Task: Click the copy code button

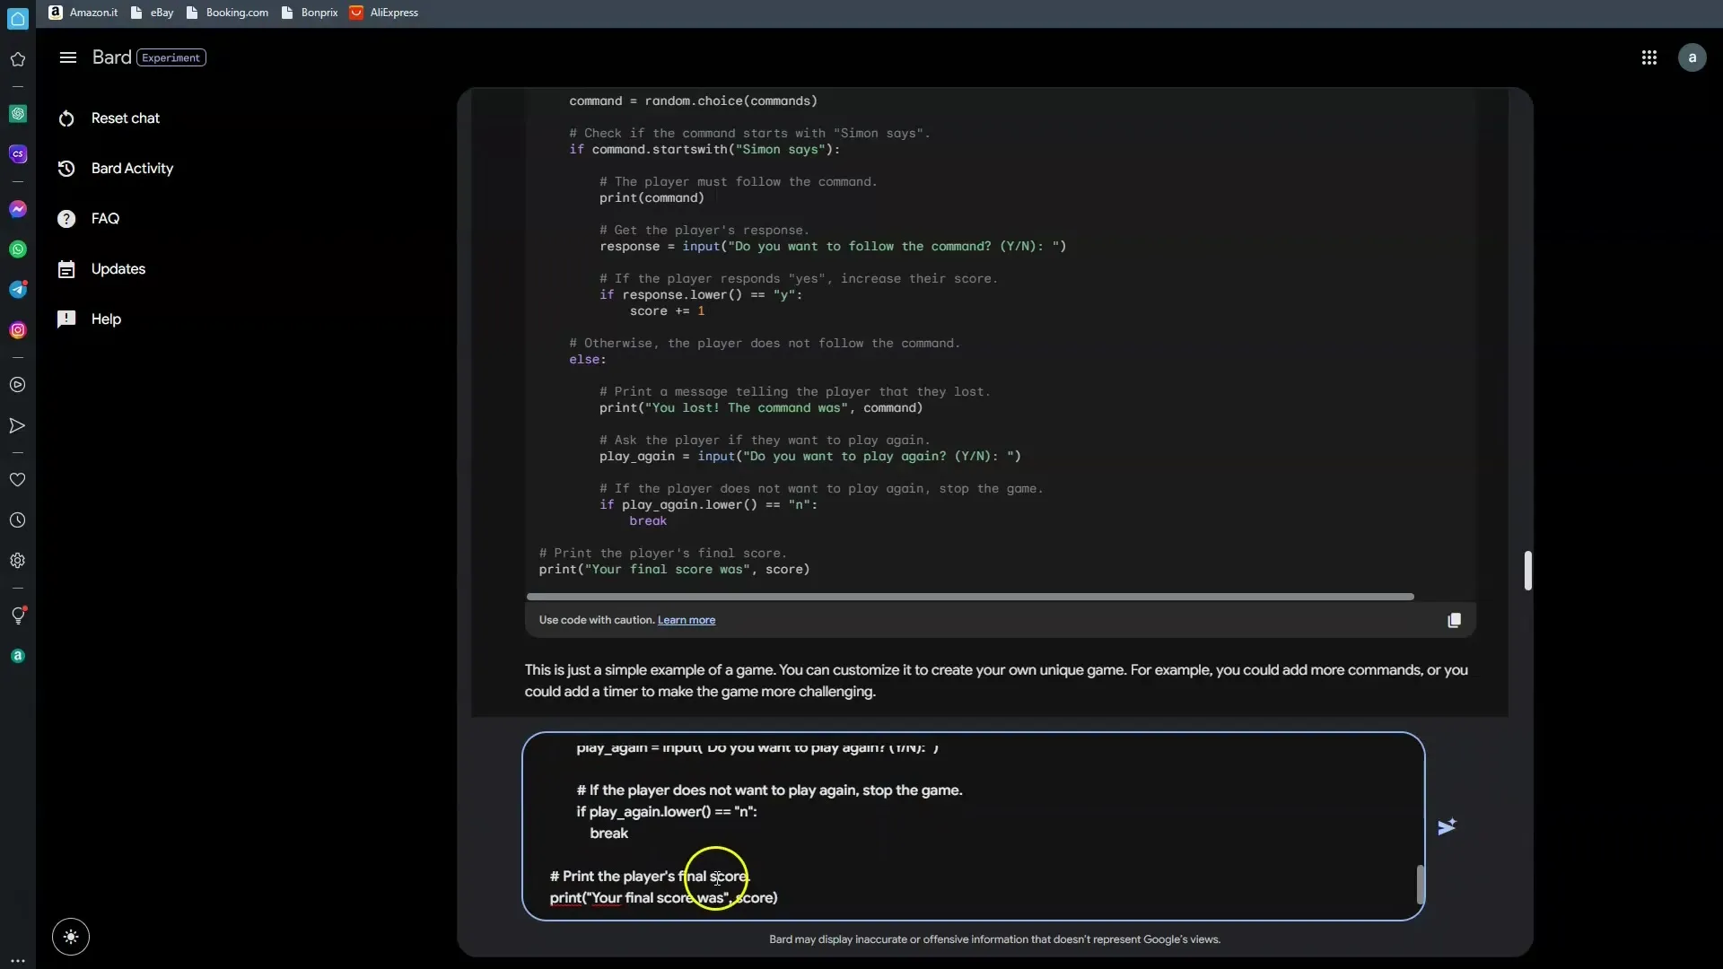Action: pos(1455,619)
